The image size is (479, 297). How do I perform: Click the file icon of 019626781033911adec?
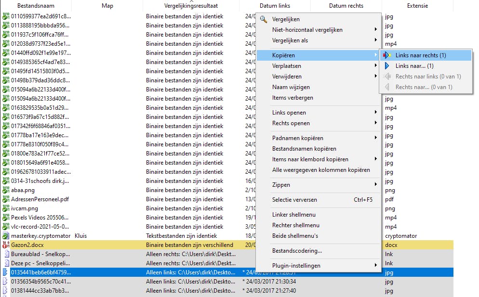coord(5,172)
